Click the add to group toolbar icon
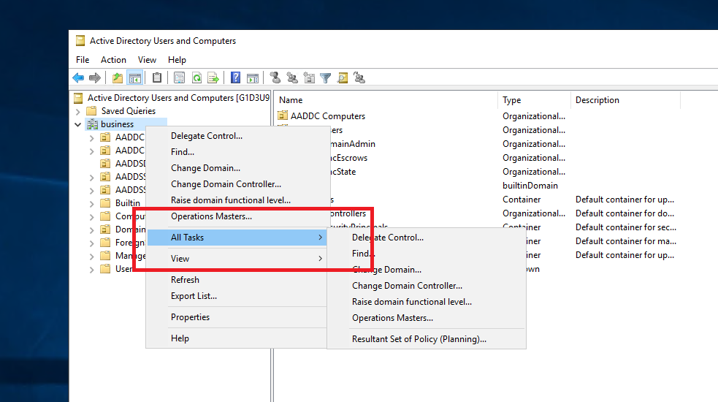Image resolution: width=718 pixels, height=402 pixels. 359,78
